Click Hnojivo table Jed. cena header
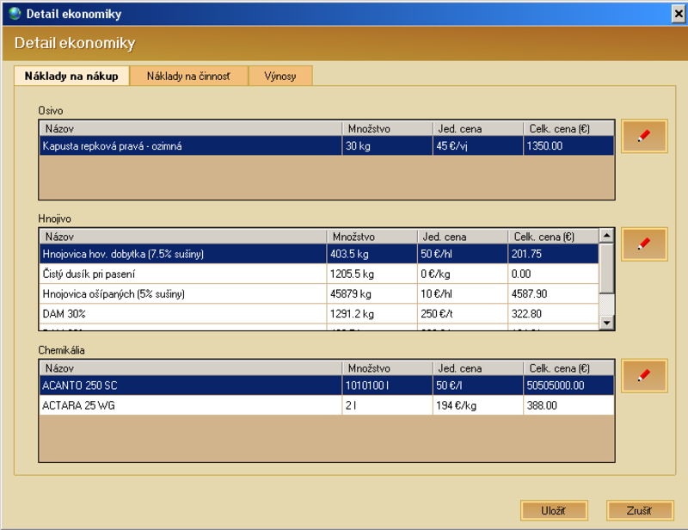 tap(463, 237)
